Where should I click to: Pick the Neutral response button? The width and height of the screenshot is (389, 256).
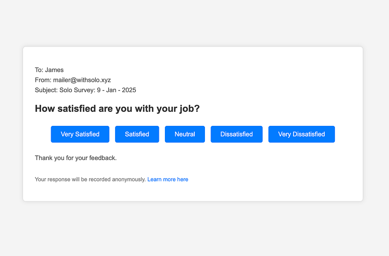tap(184, 134)
